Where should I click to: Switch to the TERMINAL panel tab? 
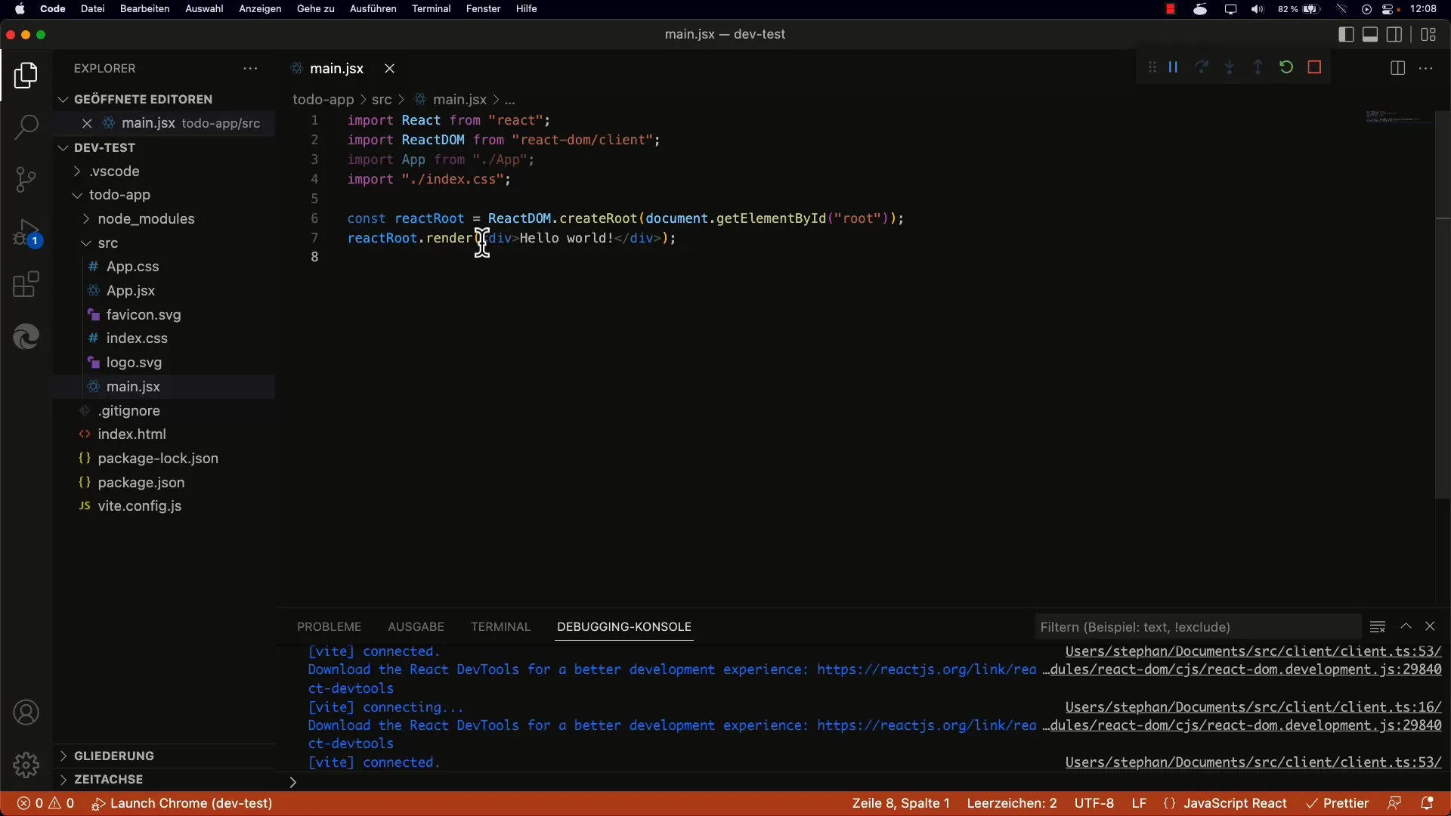[500, 626]
